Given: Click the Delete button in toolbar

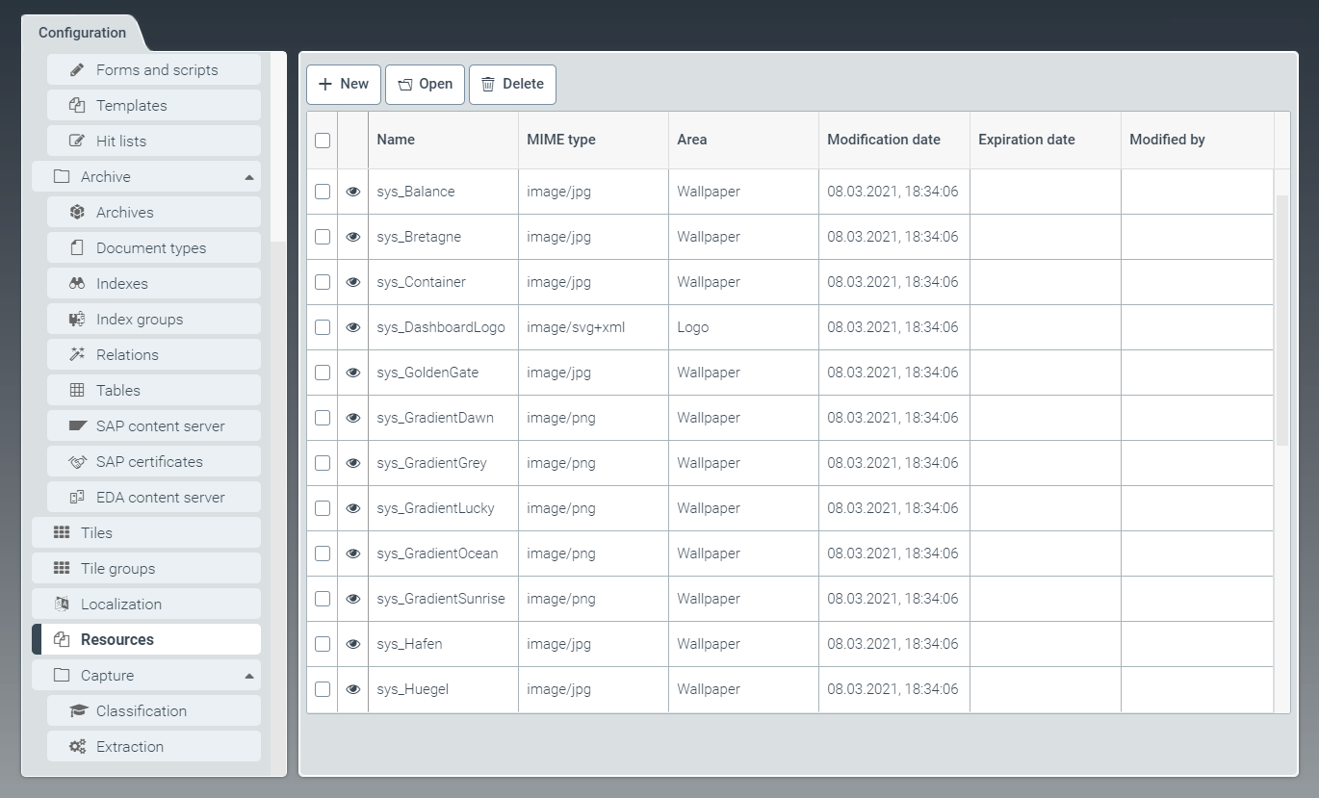Looking at the screenshot, I should coord(512,85).
